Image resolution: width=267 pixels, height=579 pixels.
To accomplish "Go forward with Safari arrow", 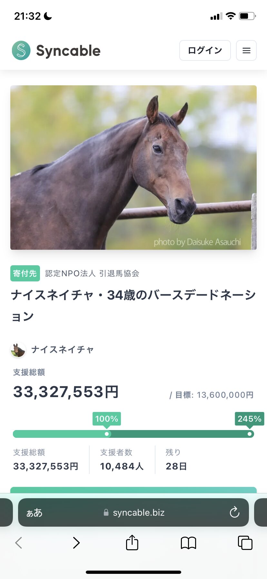I will tap(76, 543).
